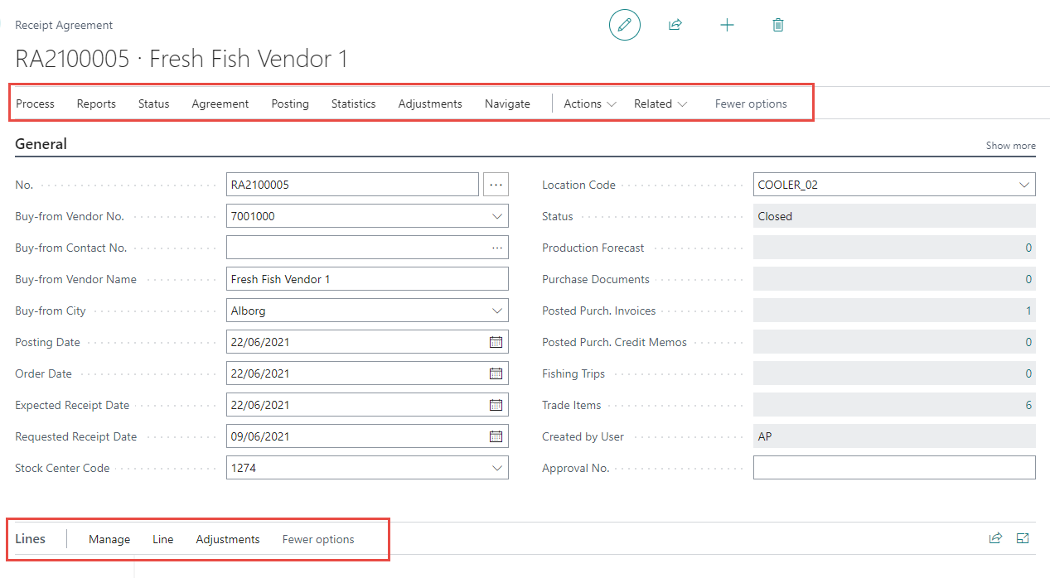Click the Approval No. input field
1050x578 pixels.
click(x=893, y=468)
